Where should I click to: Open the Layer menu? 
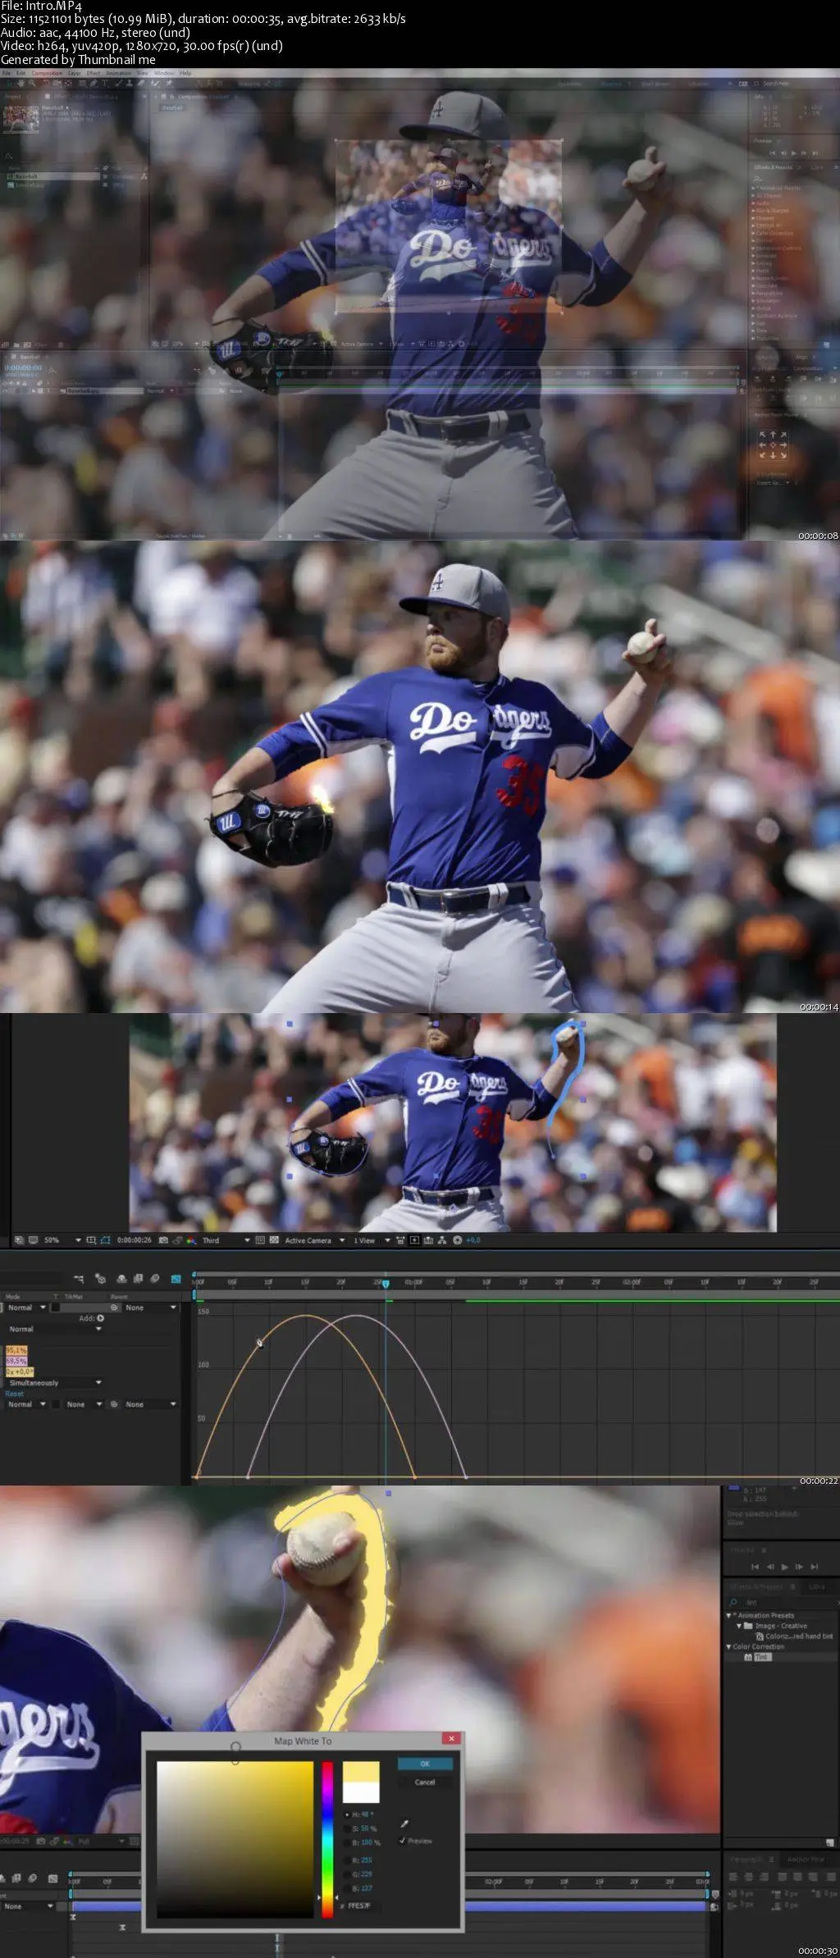click(74, 73)
